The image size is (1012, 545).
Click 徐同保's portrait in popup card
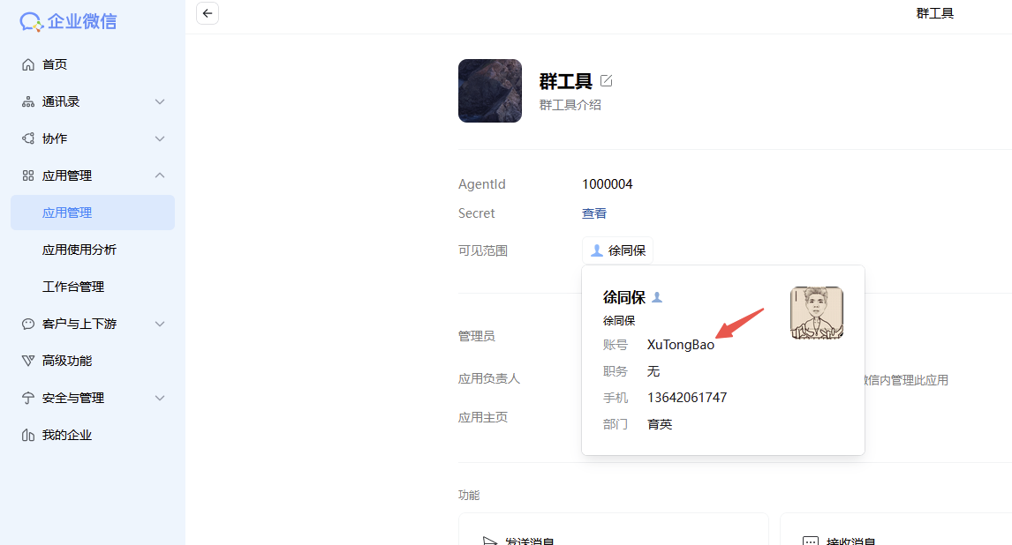[x=817, y=312]
